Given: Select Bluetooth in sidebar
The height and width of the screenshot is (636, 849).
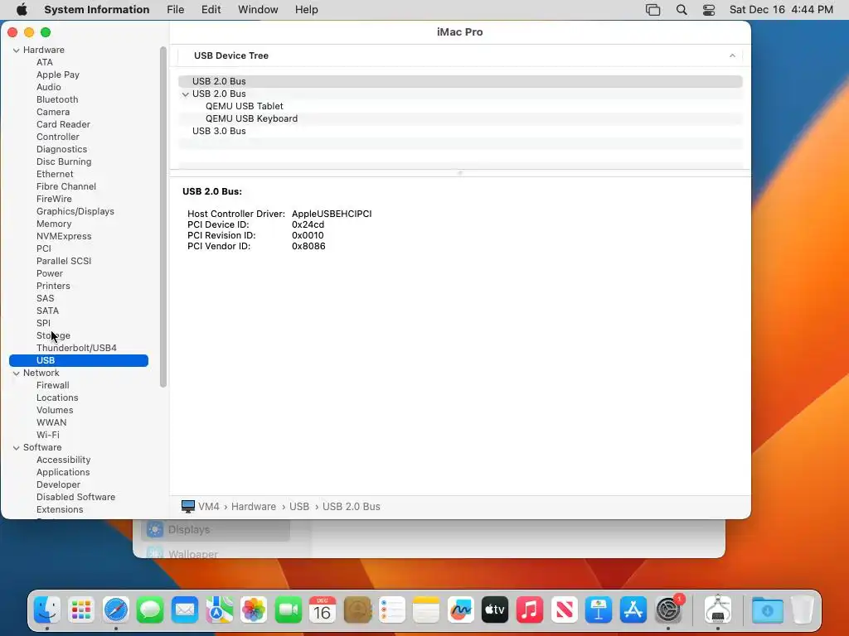Looking at the screenshot, I should point(57,99).
